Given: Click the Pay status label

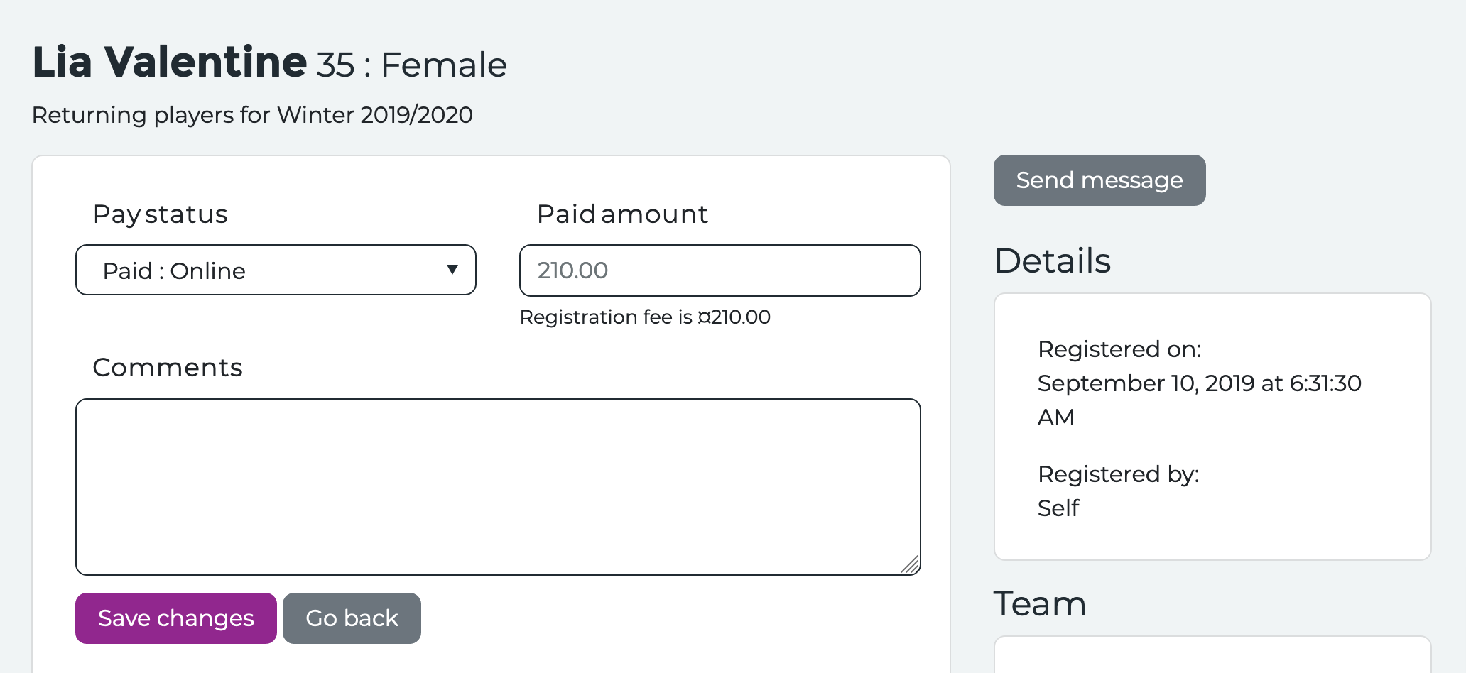Looking at the screenshot, I should click(x=161, y=214).
